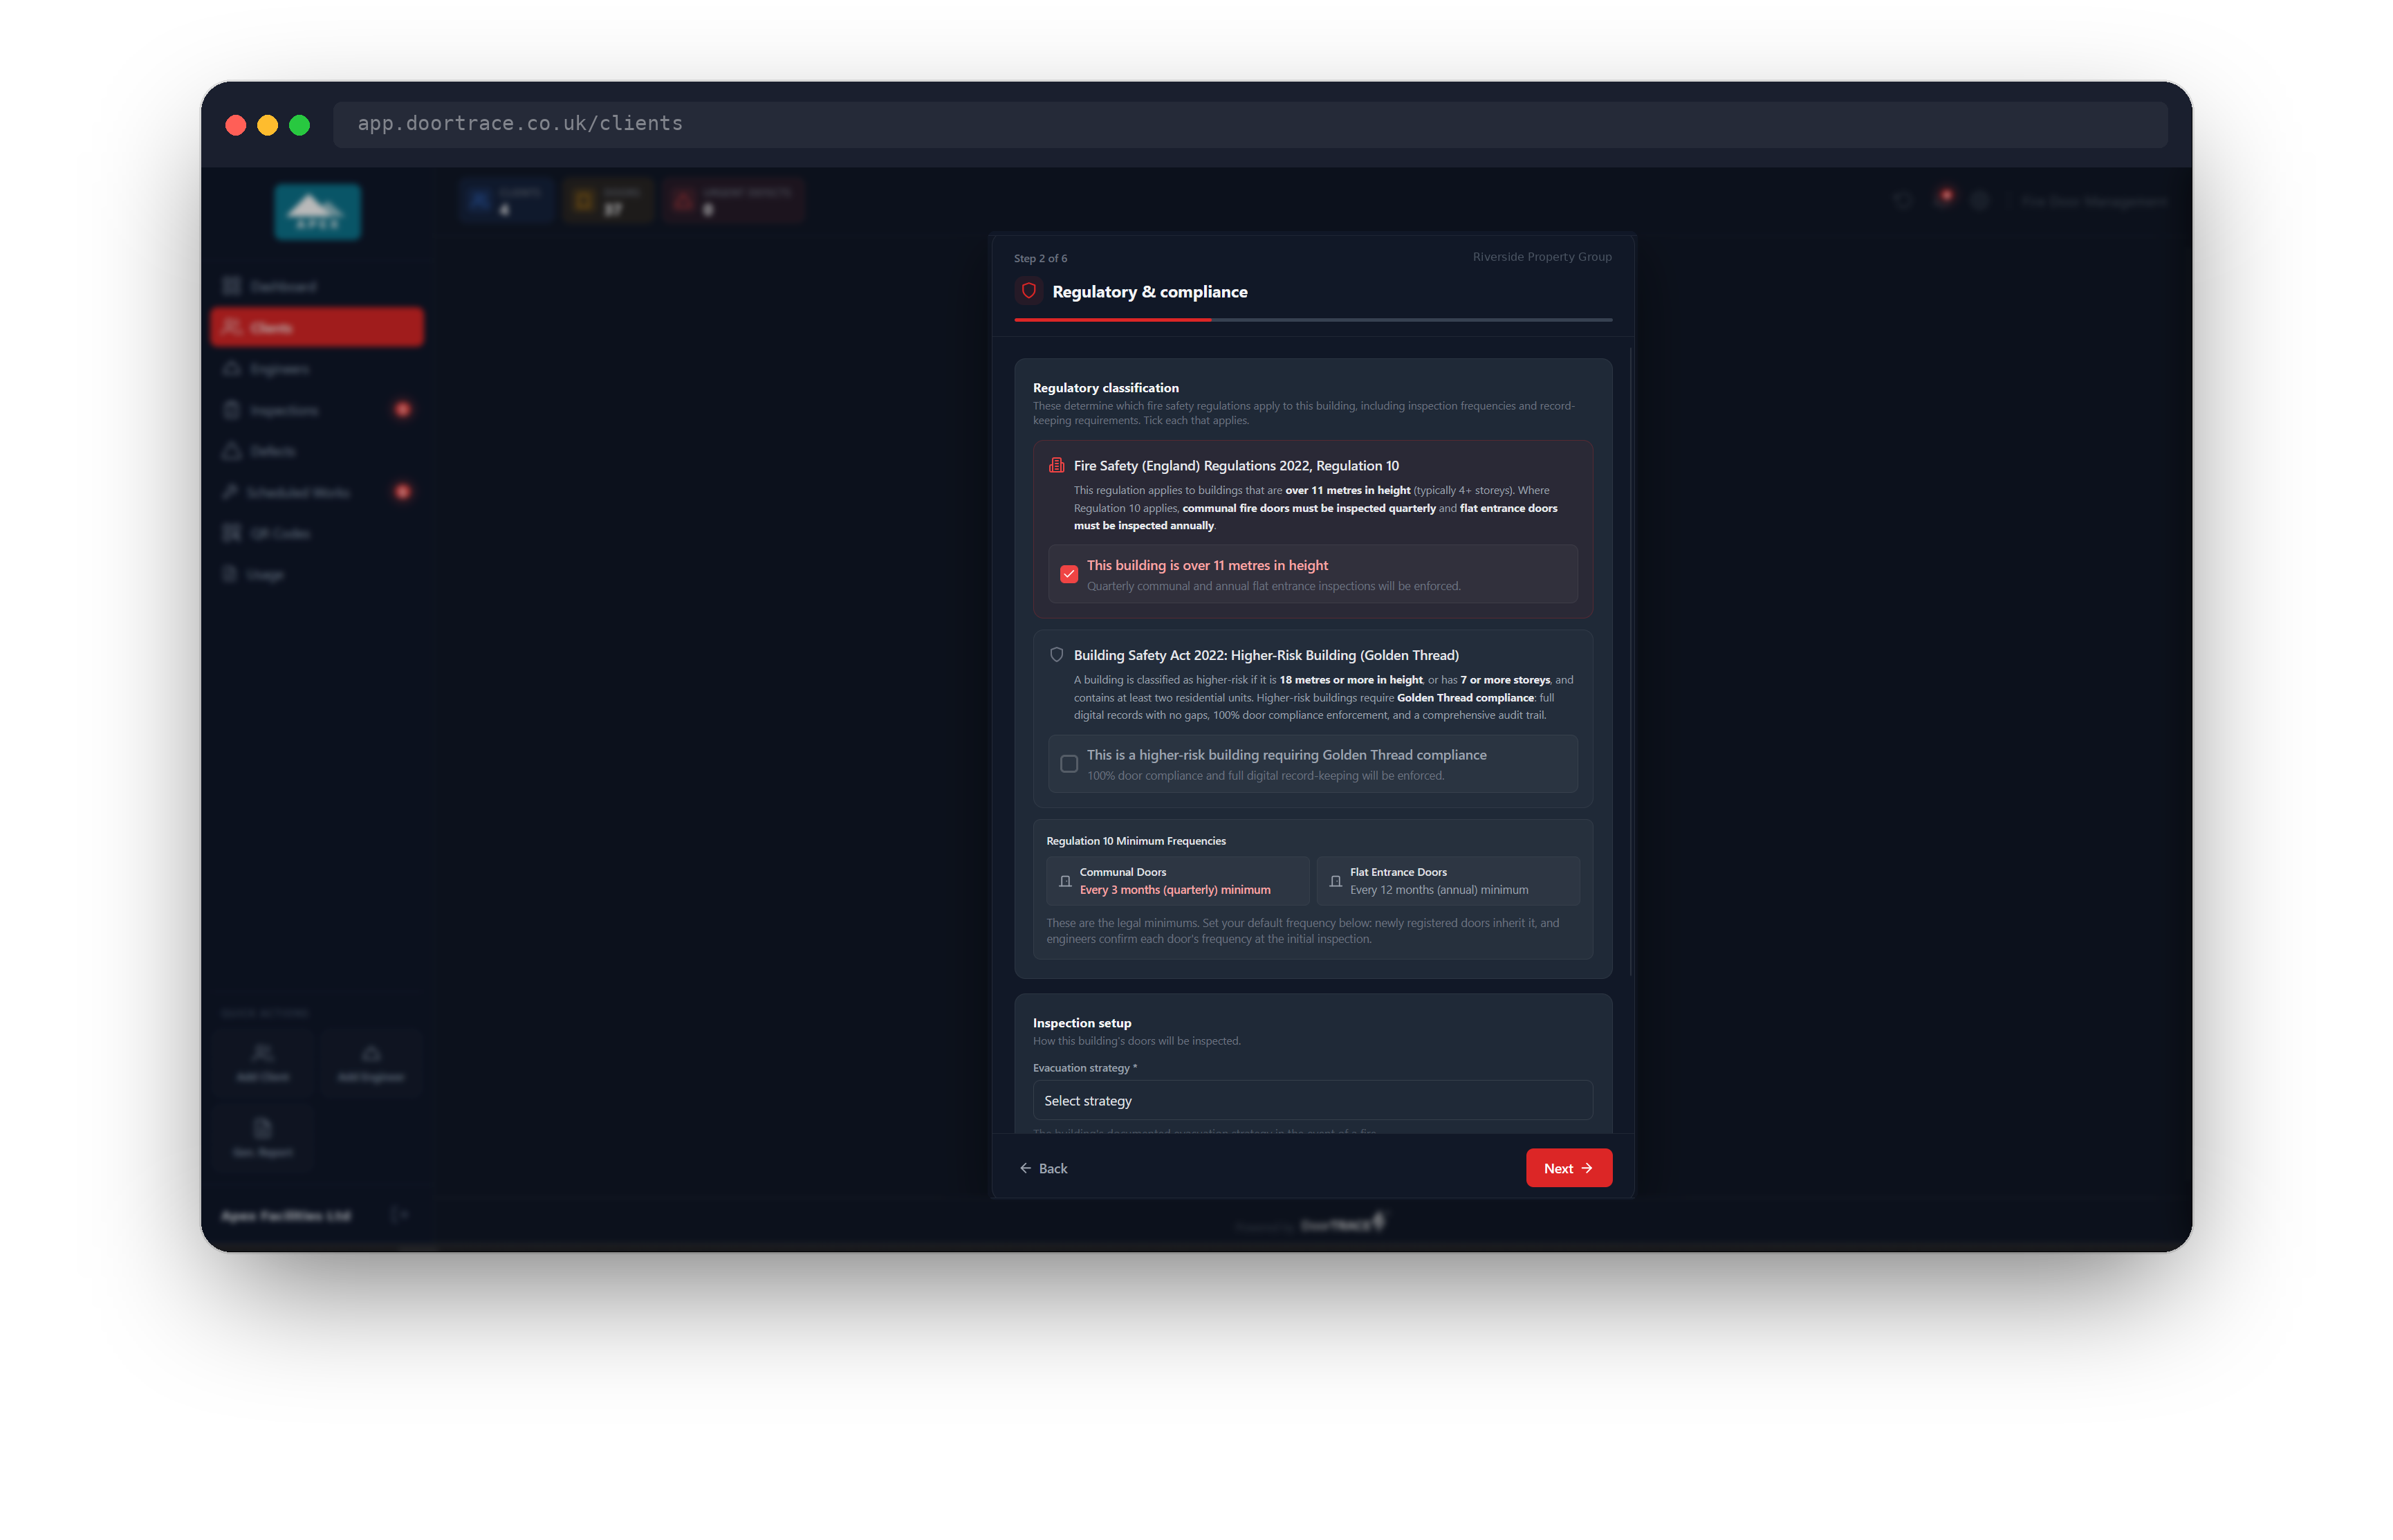Viewport: 2393px width, 1540px height.
Task: Select the highlighted Clients item in the sidebar
Action: point(317,327)
